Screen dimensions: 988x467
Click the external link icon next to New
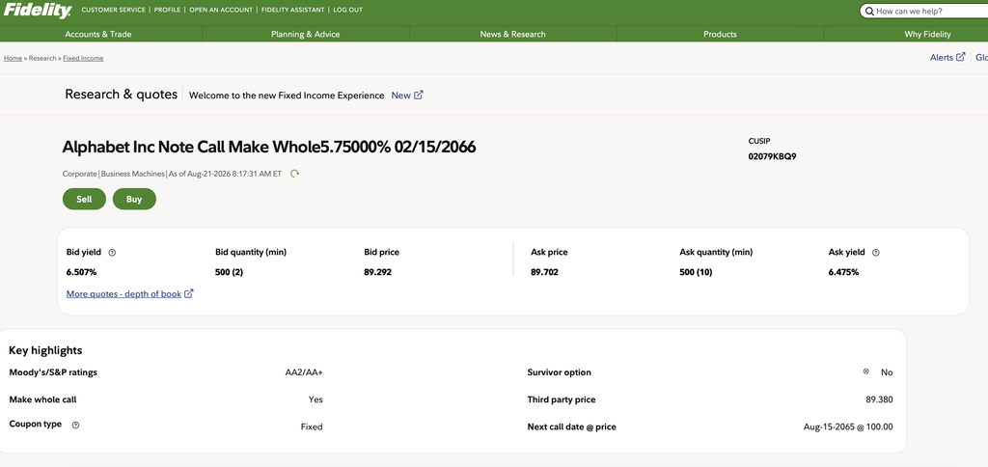(x=419, y=96)
